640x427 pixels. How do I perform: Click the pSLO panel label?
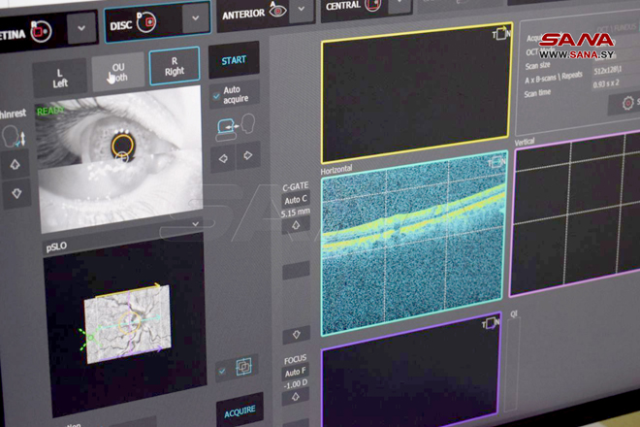point(56,246)
